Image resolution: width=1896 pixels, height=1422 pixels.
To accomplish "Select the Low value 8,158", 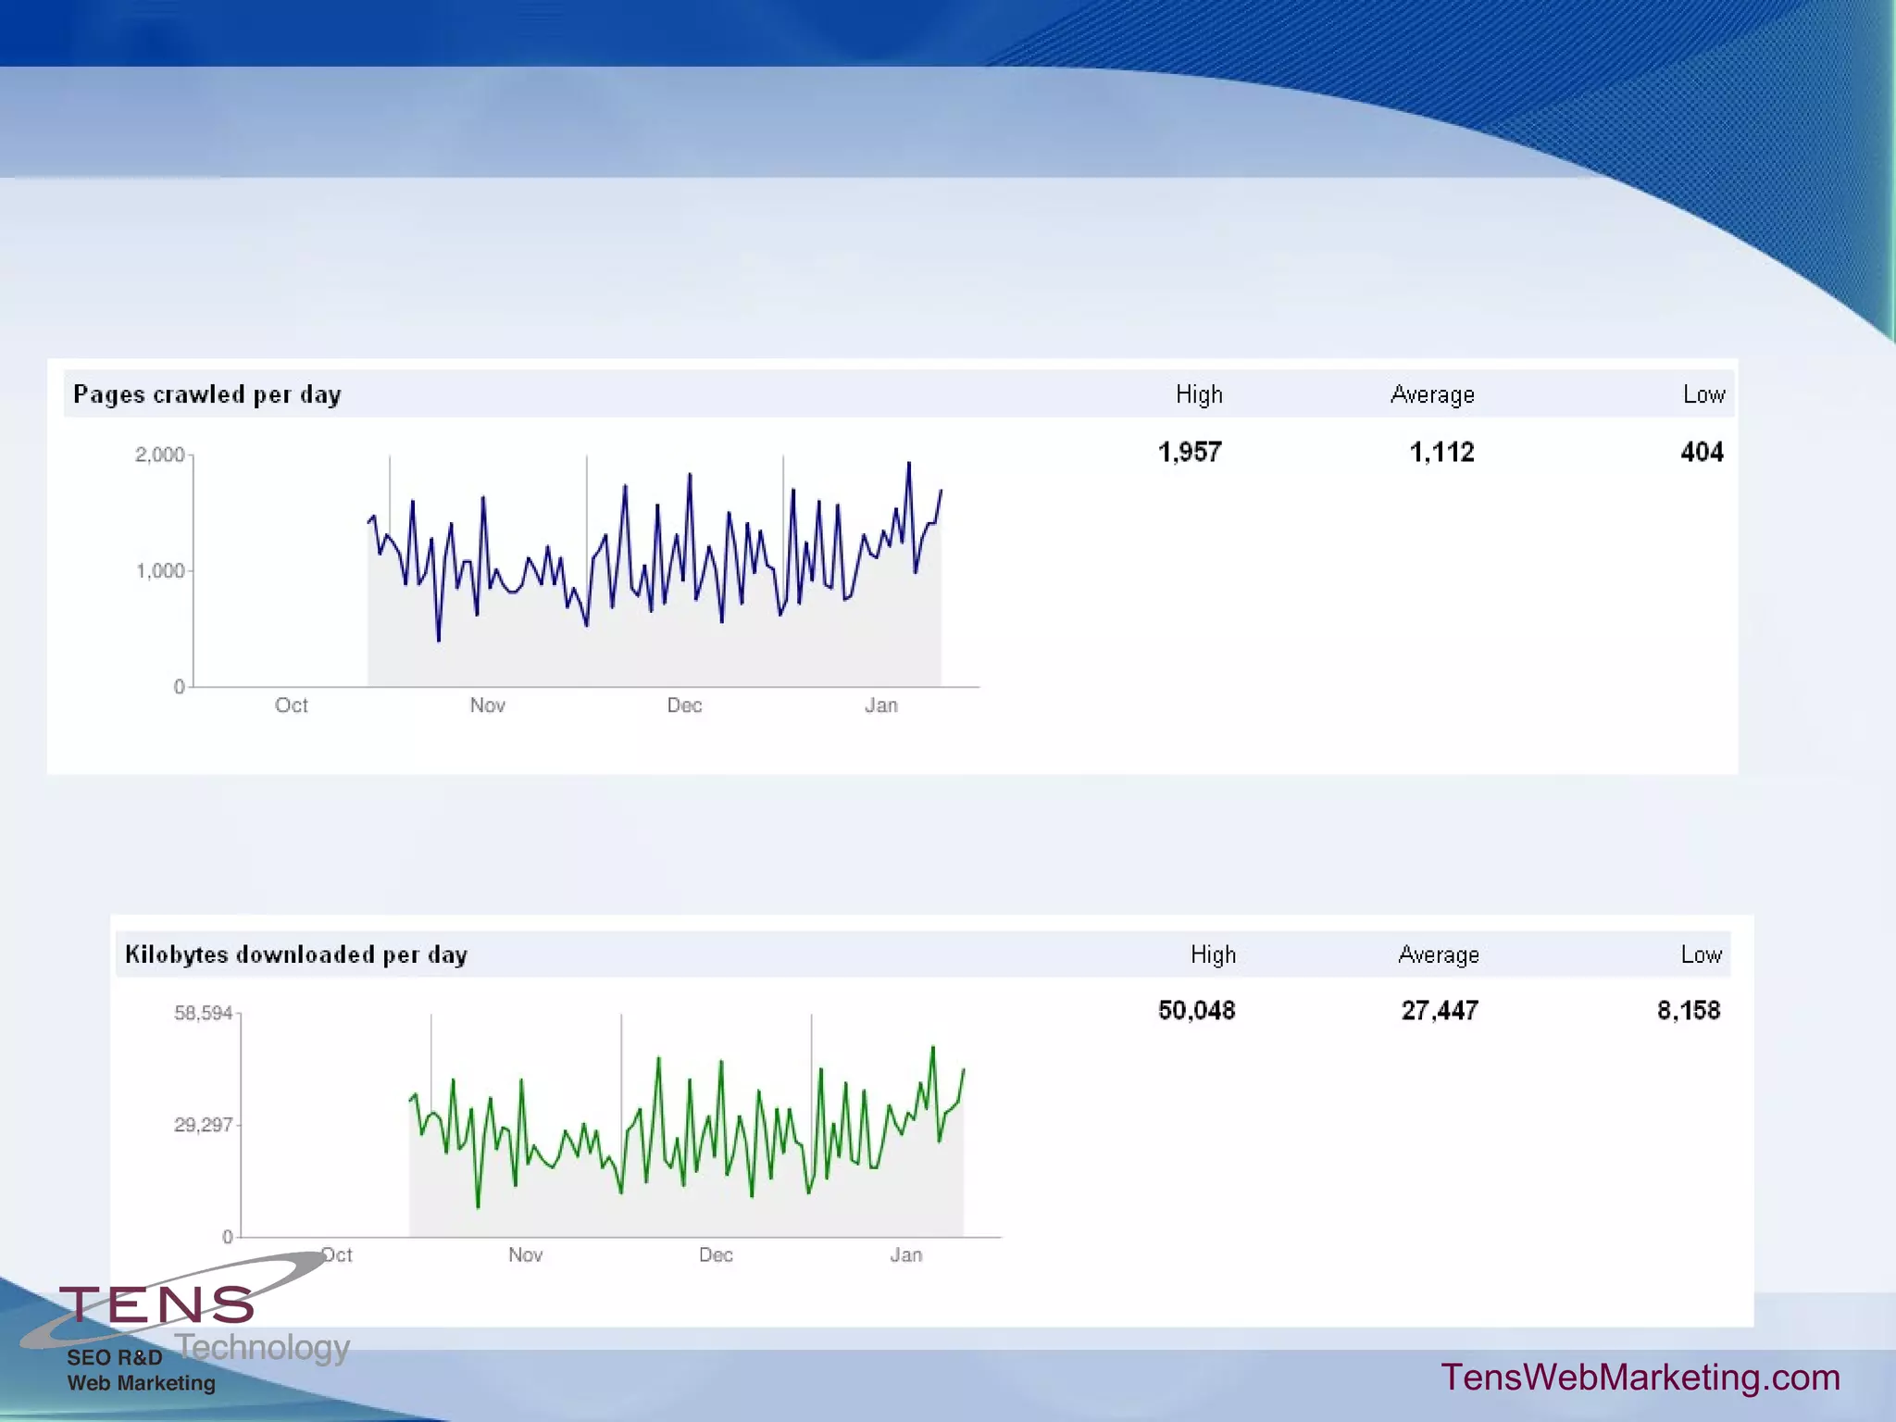I will [x=1689, y=1010].
